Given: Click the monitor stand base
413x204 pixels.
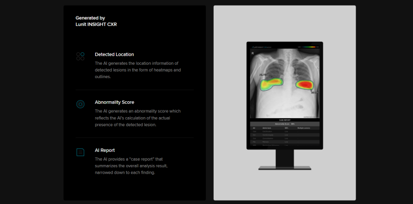Looking at the screenshot, I should [x=285, y=168].
